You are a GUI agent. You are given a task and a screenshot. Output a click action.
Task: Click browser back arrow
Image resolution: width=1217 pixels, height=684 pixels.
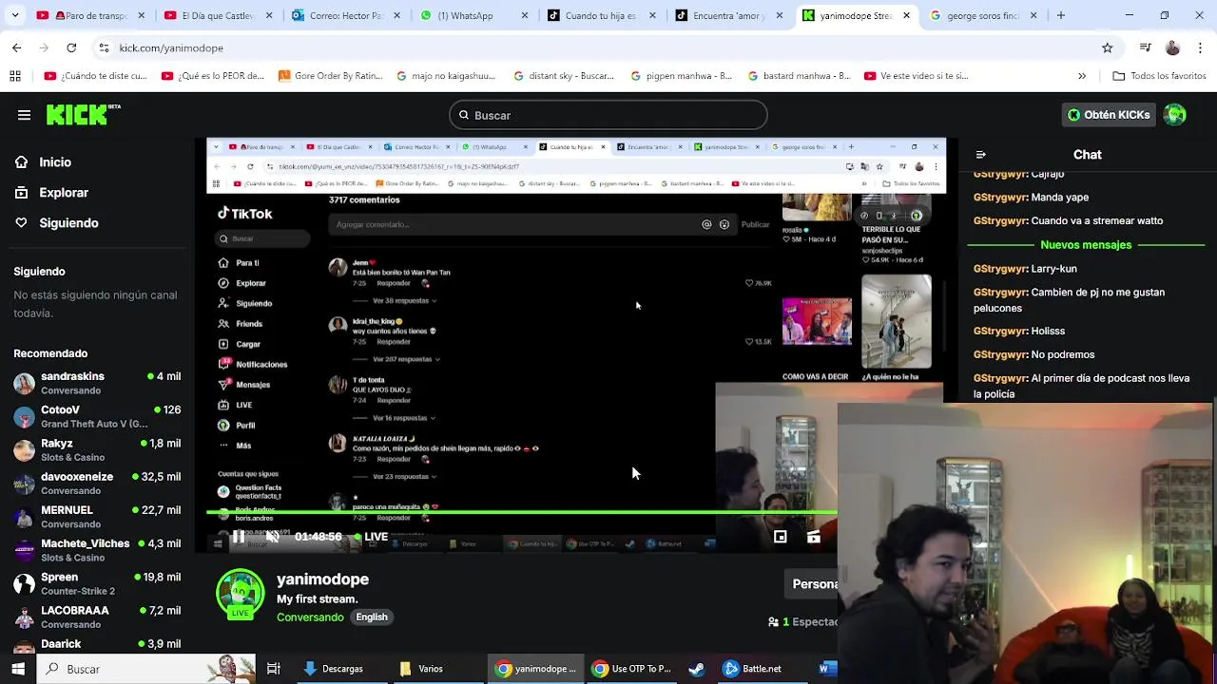tap(16, 47)
